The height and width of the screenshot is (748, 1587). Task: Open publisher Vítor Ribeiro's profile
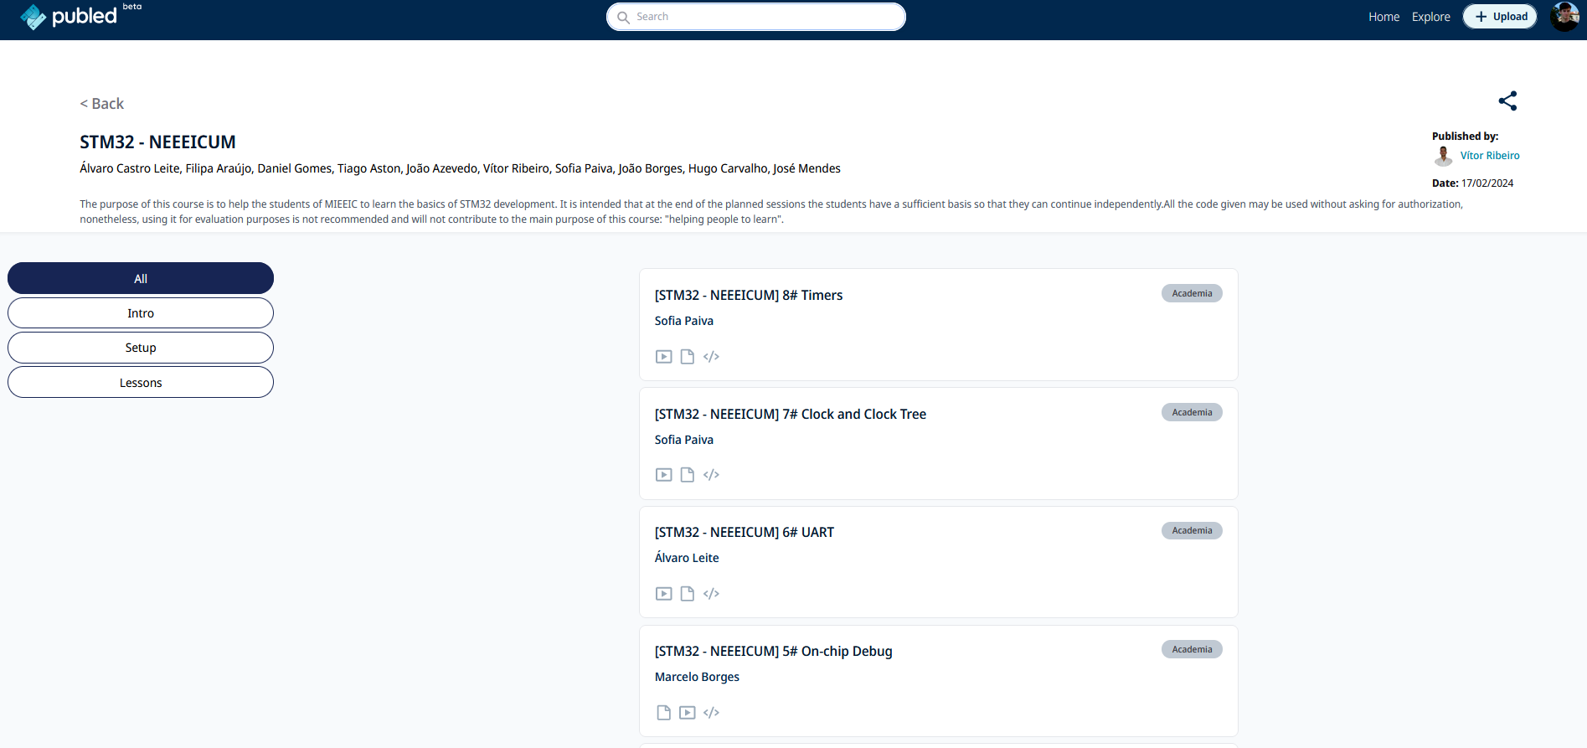(1489, 156)
